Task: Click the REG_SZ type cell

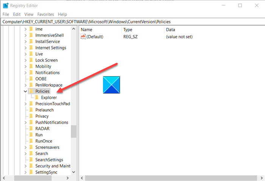Action: point(131,37)
